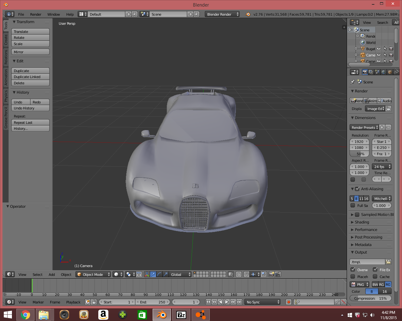The width and height of the screenshot is (402, 321).
Task: Click the Rotate button
Action: 30,38
